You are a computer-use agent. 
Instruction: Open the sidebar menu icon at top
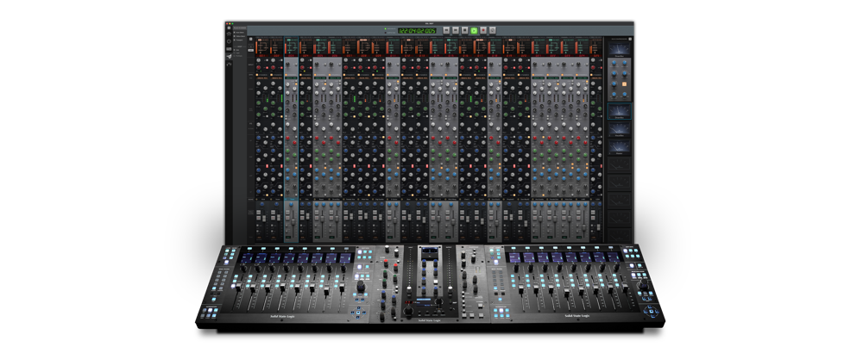(229, 28)
